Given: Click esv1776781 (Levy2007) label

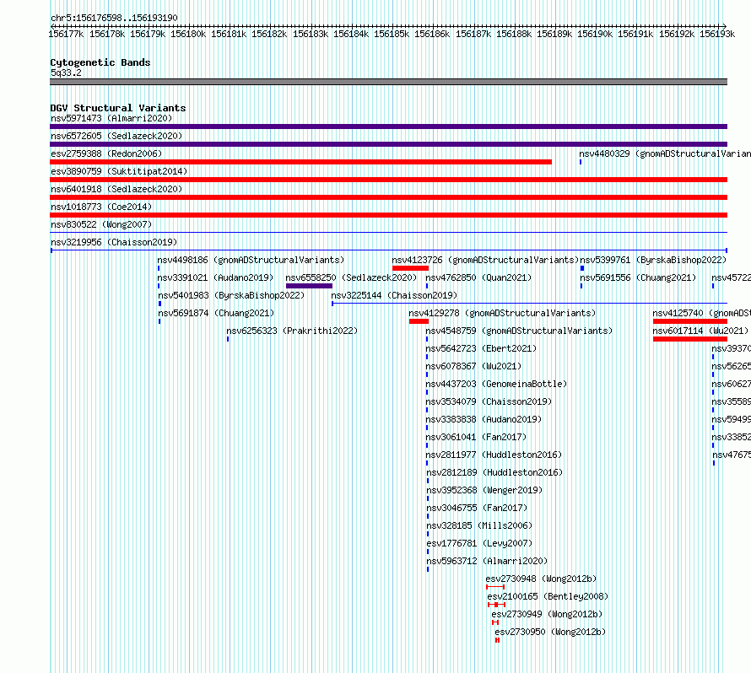Looking at the screenshot, I should [479, 543].
